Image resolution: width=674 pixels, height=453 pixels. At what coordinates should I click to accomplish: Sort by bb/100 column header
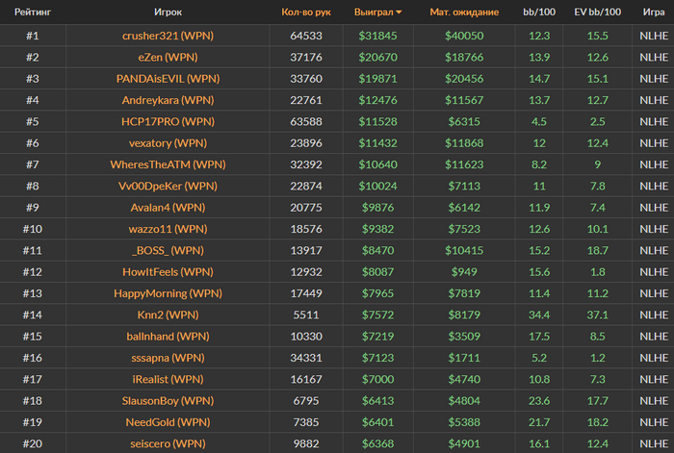click(x=539, y=13)
